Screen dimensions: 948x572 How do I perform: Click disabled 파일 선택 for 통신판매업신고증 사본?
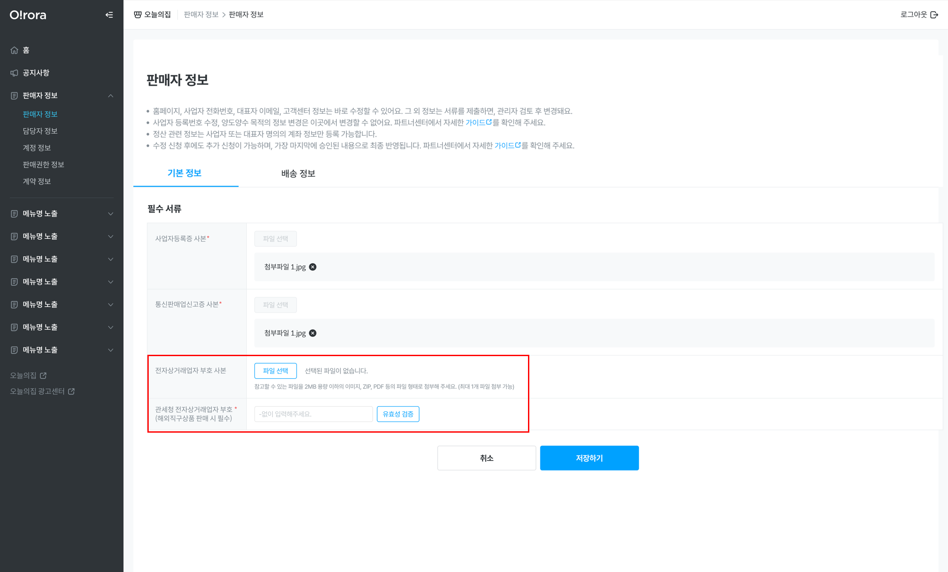[x=275, y=305]
